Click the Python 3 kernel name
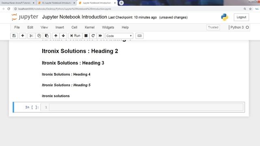260x146 pixels. (x=237, y=27)
